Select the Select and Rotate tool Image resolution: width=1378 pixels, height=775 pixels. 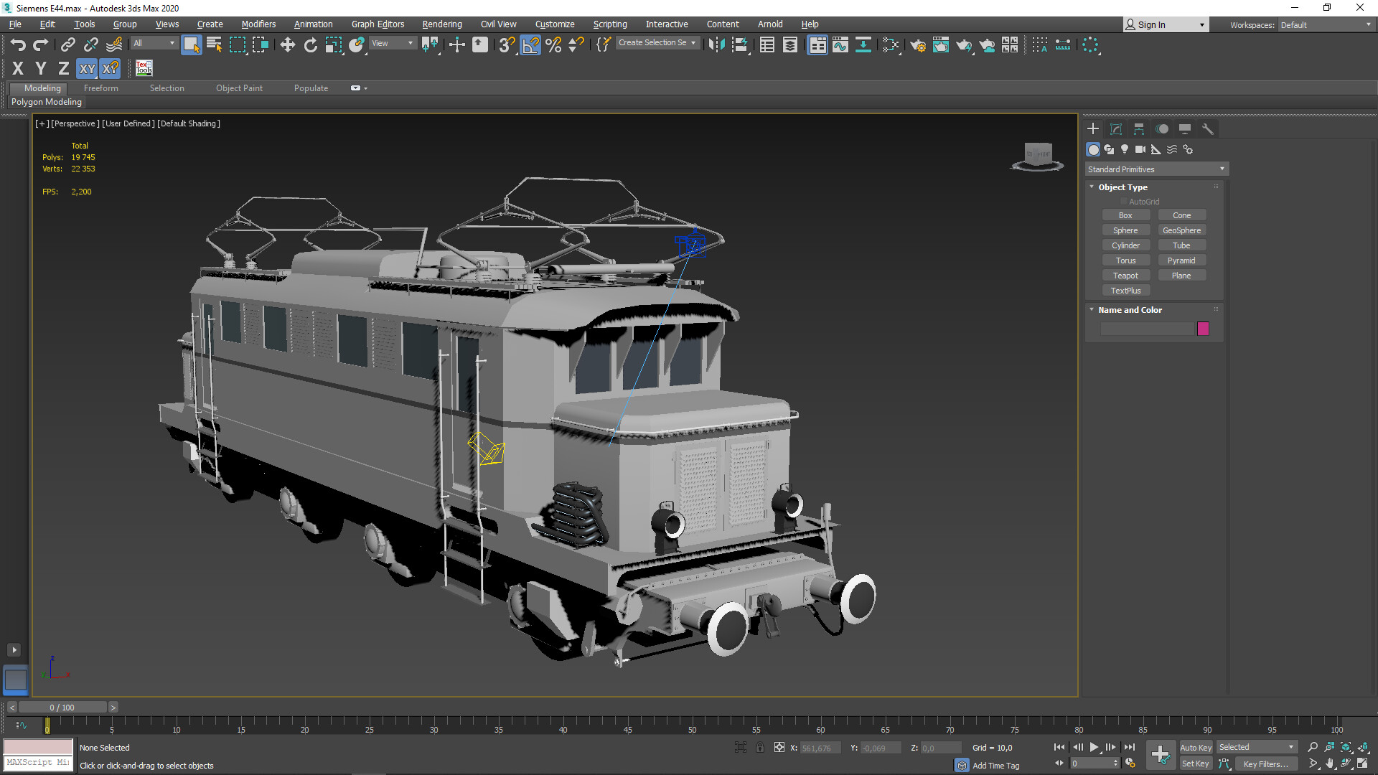[310, 44]
